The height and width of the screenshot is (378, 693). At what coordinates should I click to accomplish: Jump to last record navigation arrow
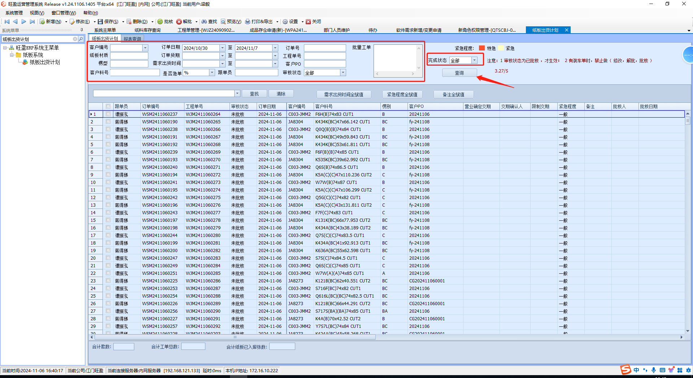(32, 22)
